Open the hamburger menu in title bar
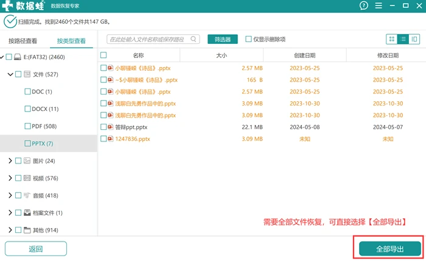 pyautogui.click(x=379, y=5)
